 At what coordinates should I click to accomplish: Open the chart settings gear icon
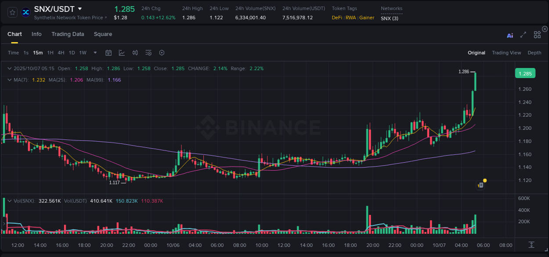point(162,53)
